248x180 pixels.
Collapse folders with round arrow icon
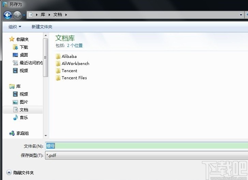tap(9, 173)
